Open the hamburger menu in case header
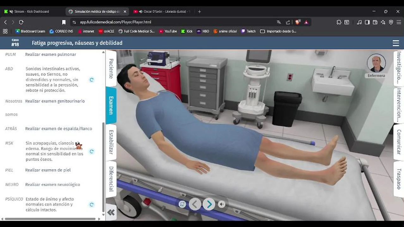404x227 pixels. 395,43
